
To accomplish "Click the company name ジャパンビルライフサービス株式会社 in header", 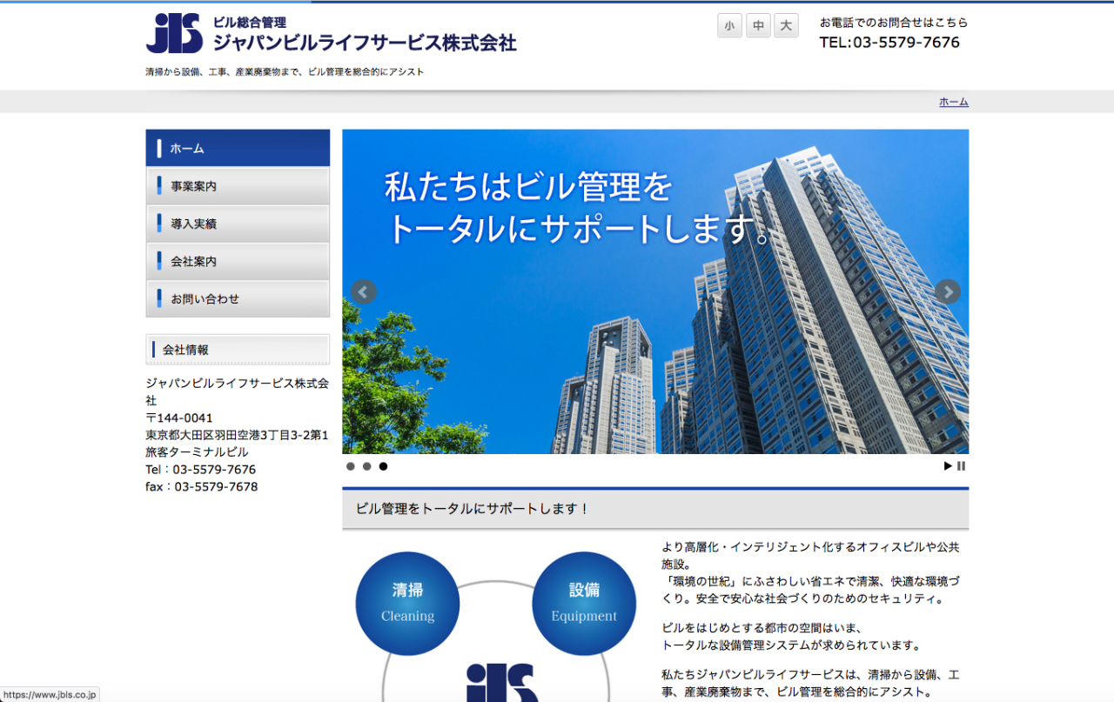I will 365,42.
